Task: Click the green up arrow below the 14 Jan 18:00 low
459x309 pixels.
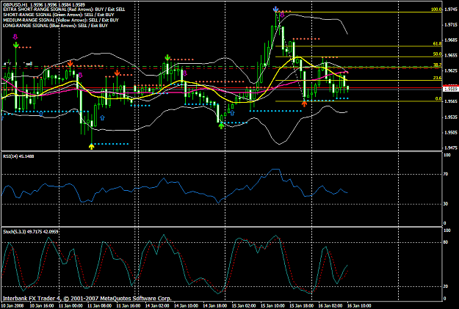Action: coord(221,126)
